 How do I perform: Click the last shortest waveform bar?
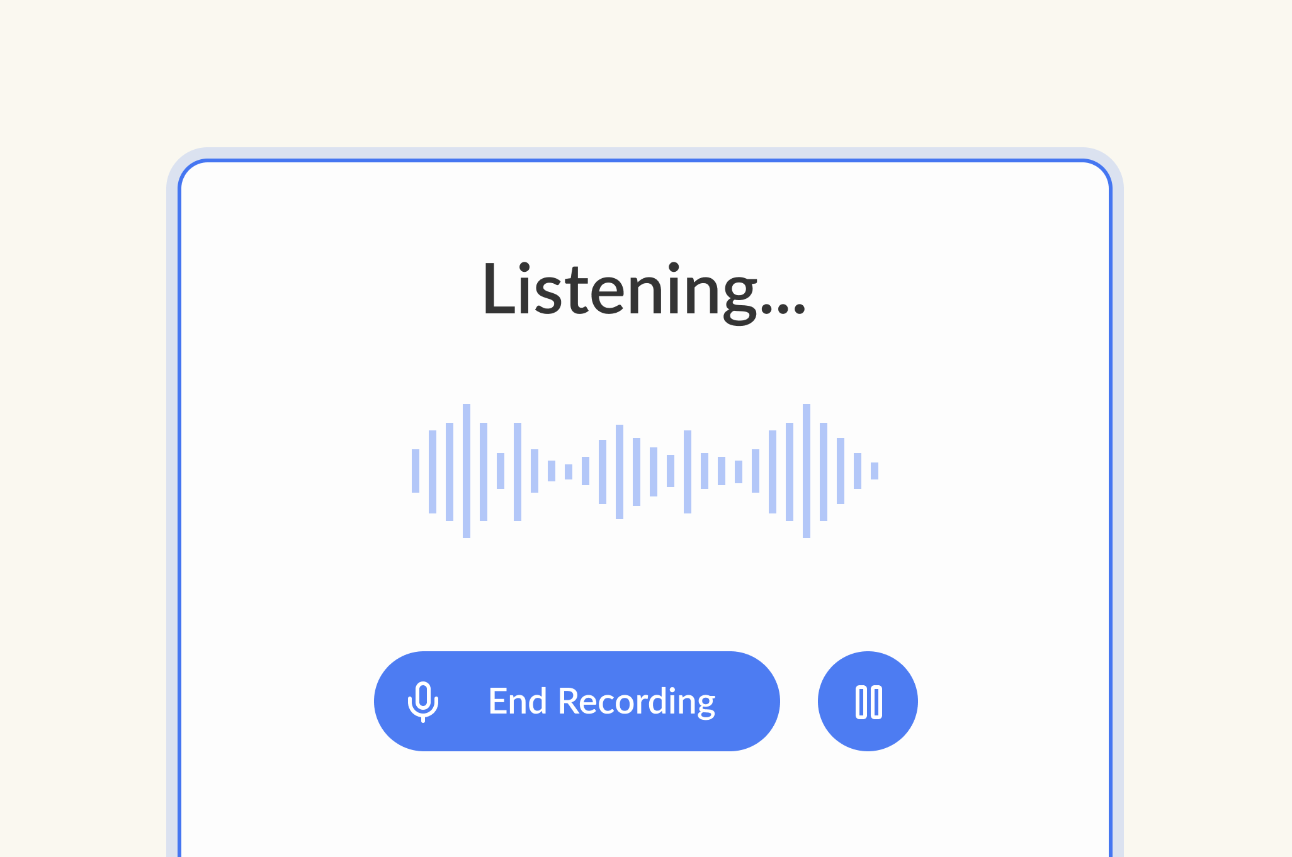[x=875, y=471]
